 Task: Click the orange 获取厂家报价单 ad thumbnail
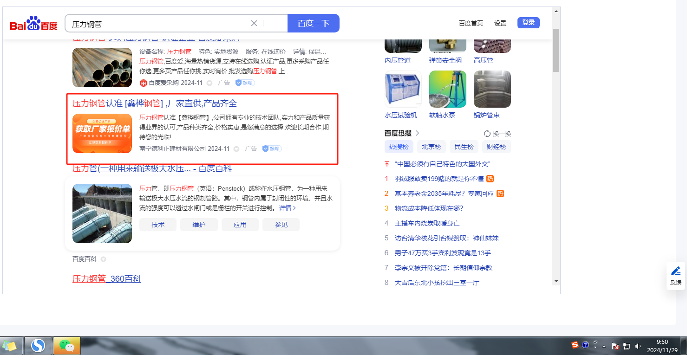pyautogui.click(x=102, y=133)
